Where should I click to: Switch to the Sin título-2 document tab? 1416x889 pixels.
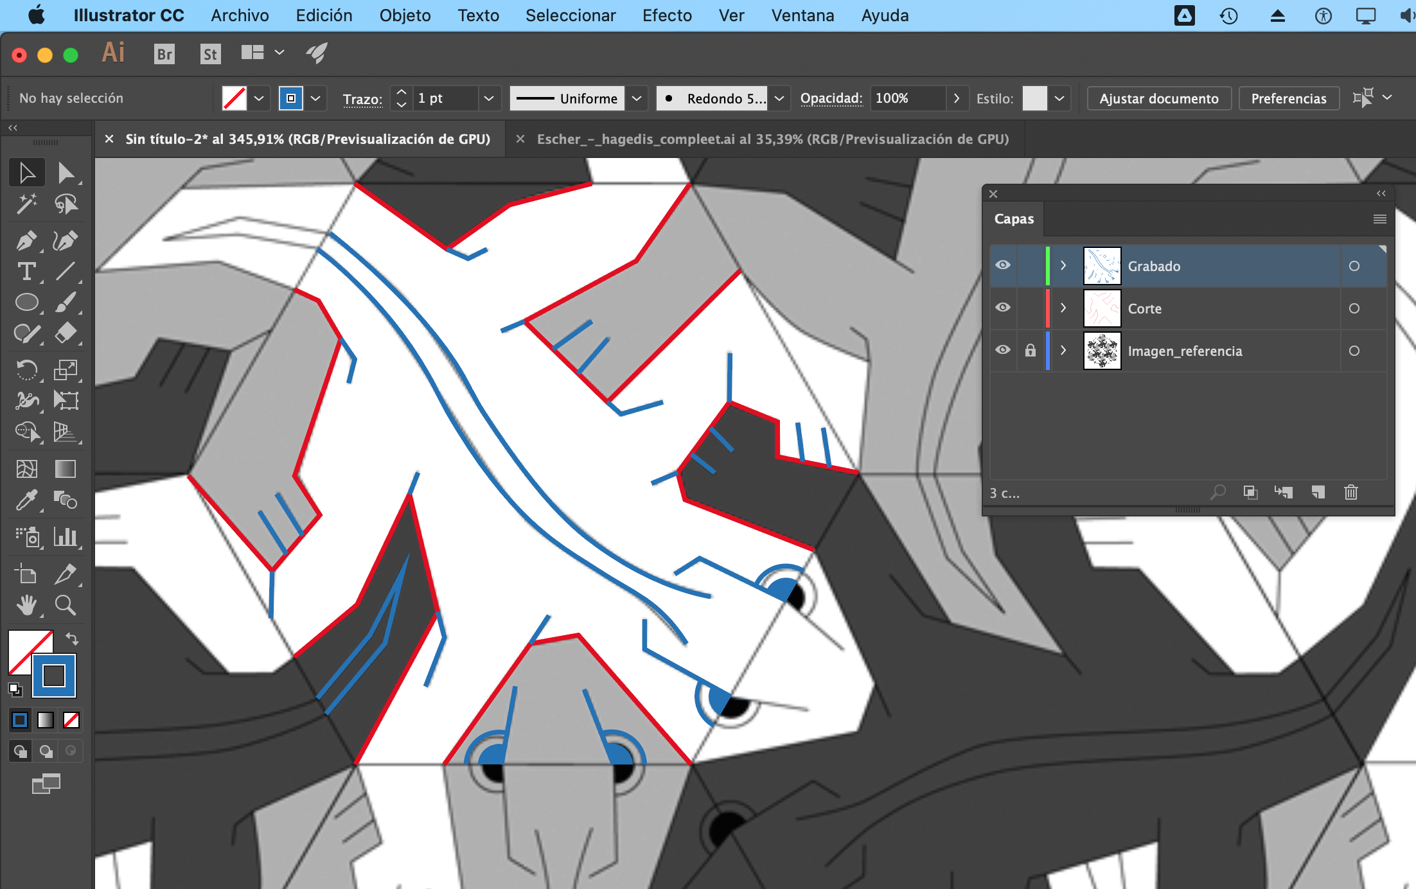click(x=308, y=139)
